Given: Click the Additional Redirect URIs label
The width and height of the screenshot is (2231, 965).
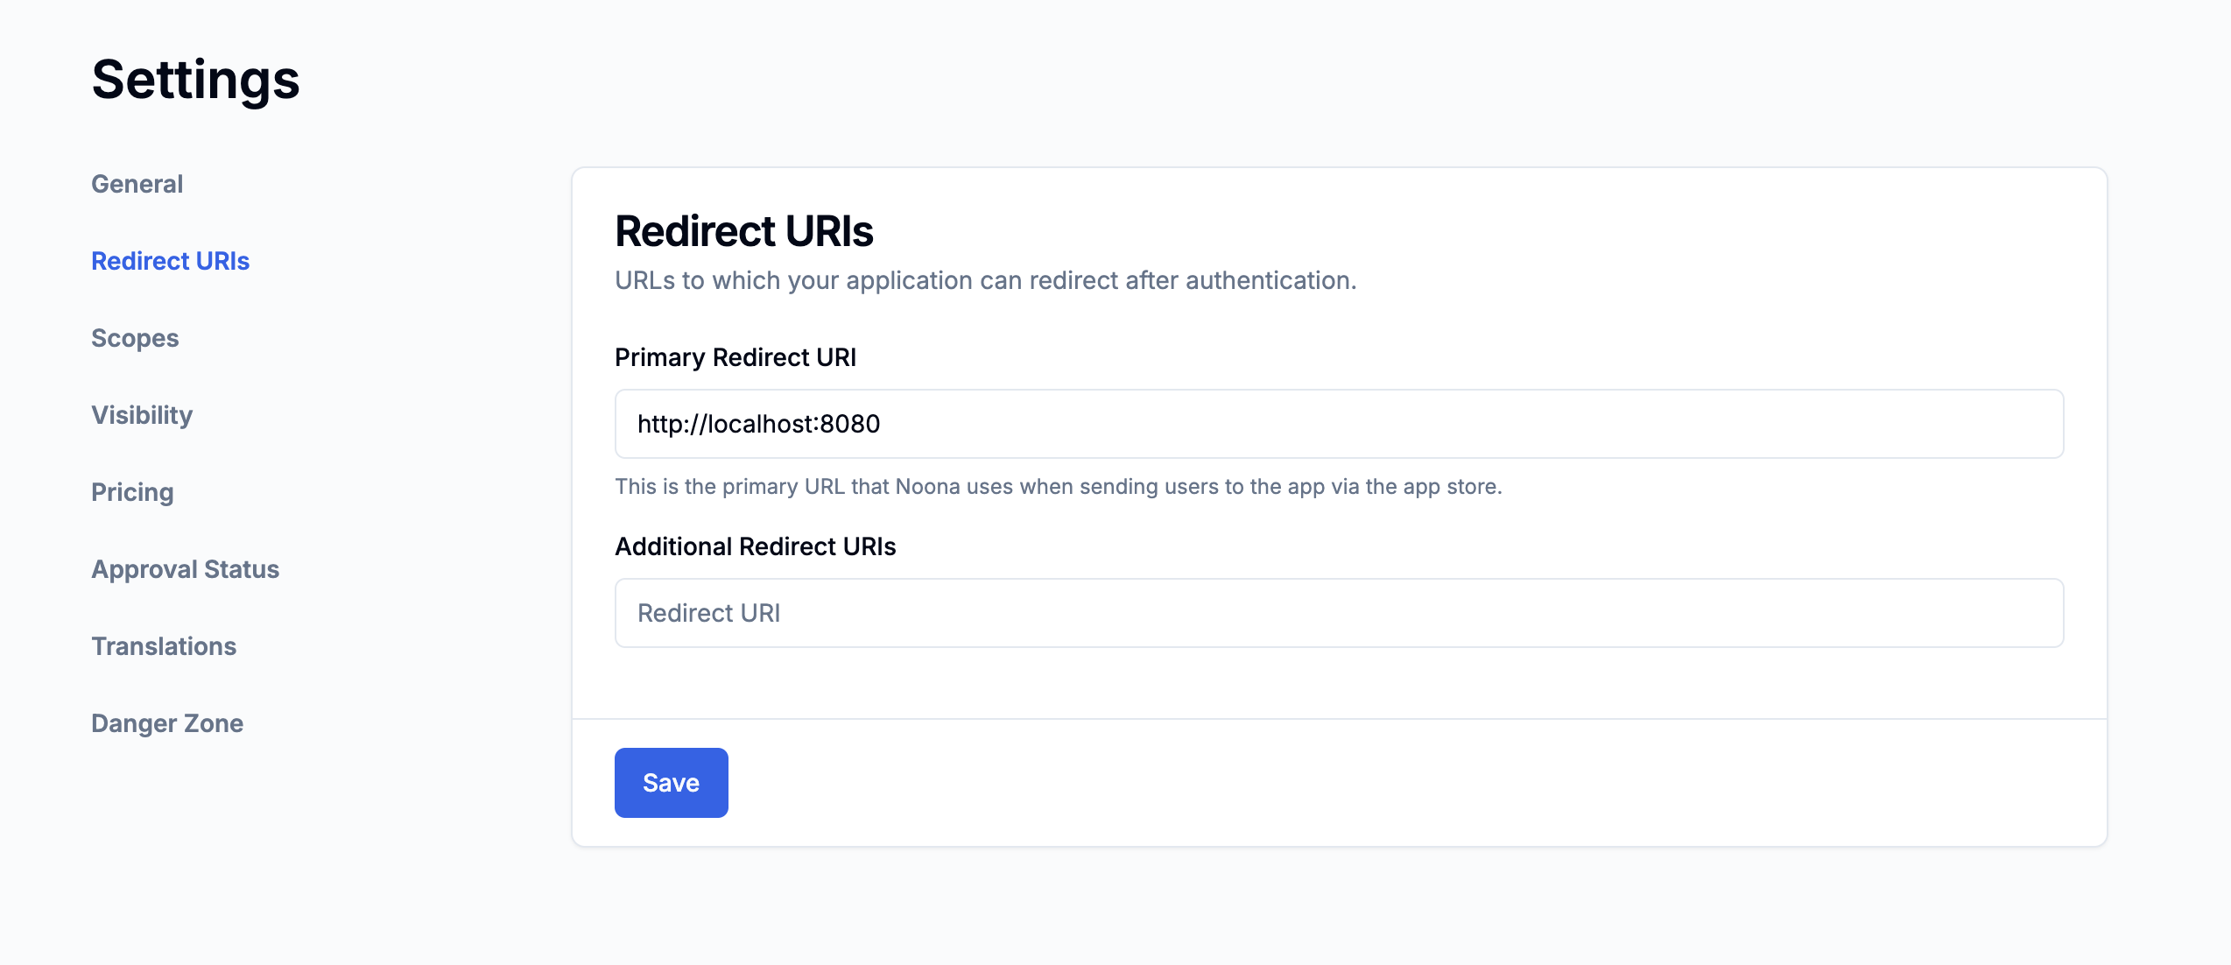Looking at the screenshot, I should pos(756,546).
